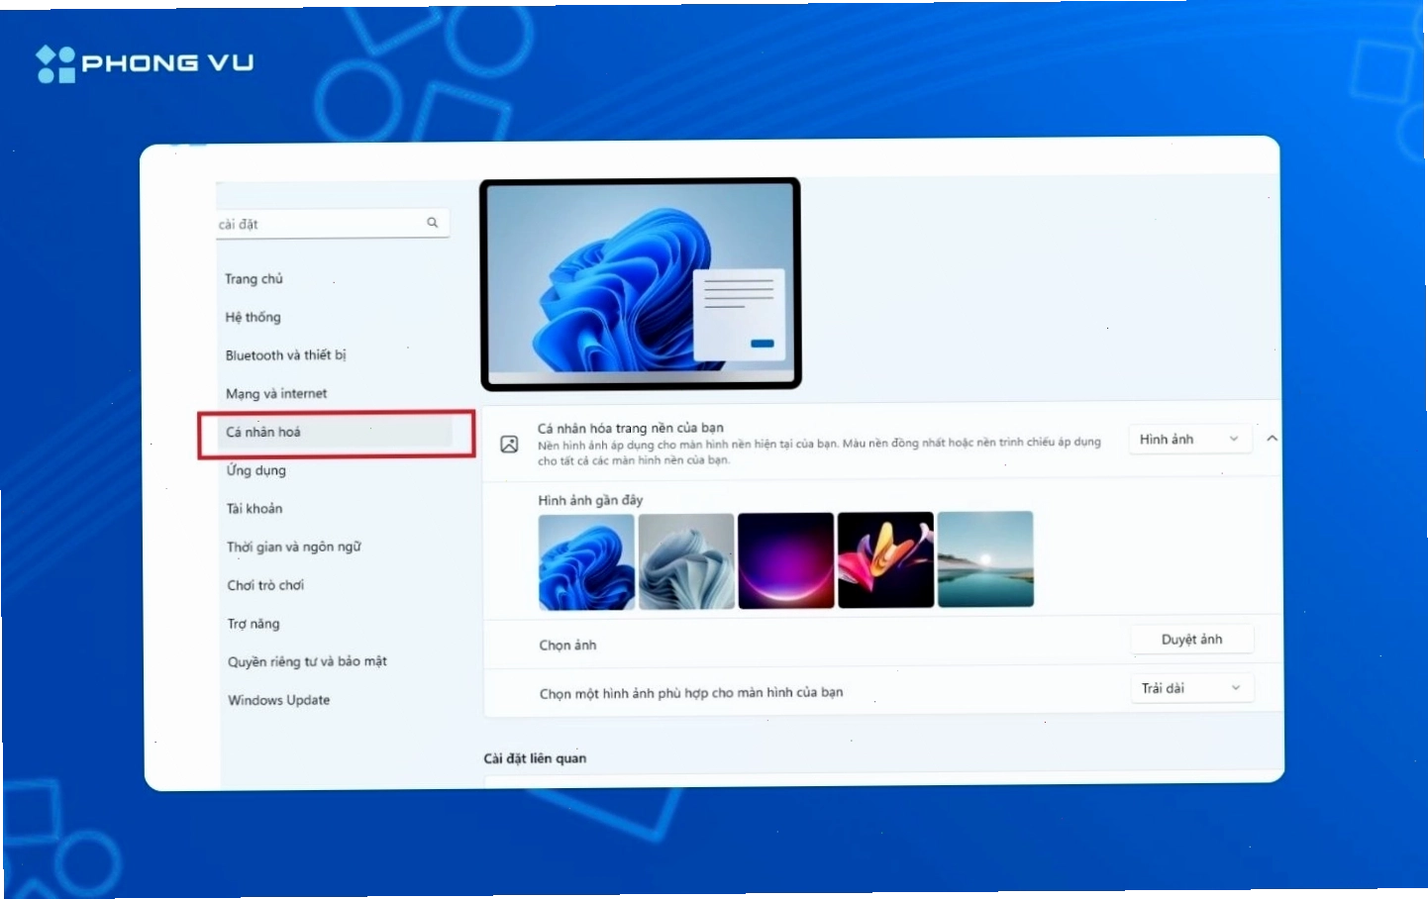1428x899 pixels.
Task: Click the Hình ảnh gần đây label
Action: pyautogui.click(x=590, y=500)
